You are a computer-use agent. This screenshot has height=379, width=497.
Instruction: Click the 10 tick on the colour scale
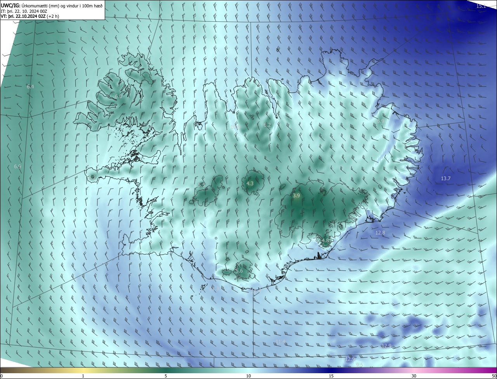(x=248, y=376)
